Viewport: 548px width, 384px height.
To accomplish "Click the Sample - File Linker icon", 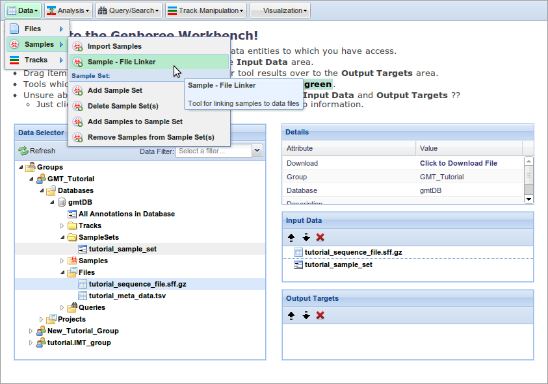I will 77,62.
